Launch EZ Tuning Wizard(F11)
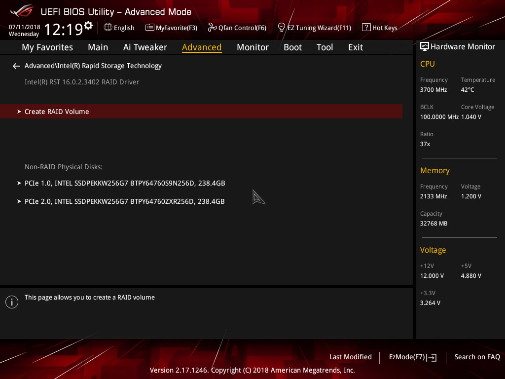505x379 pixels. pos(319,28)
